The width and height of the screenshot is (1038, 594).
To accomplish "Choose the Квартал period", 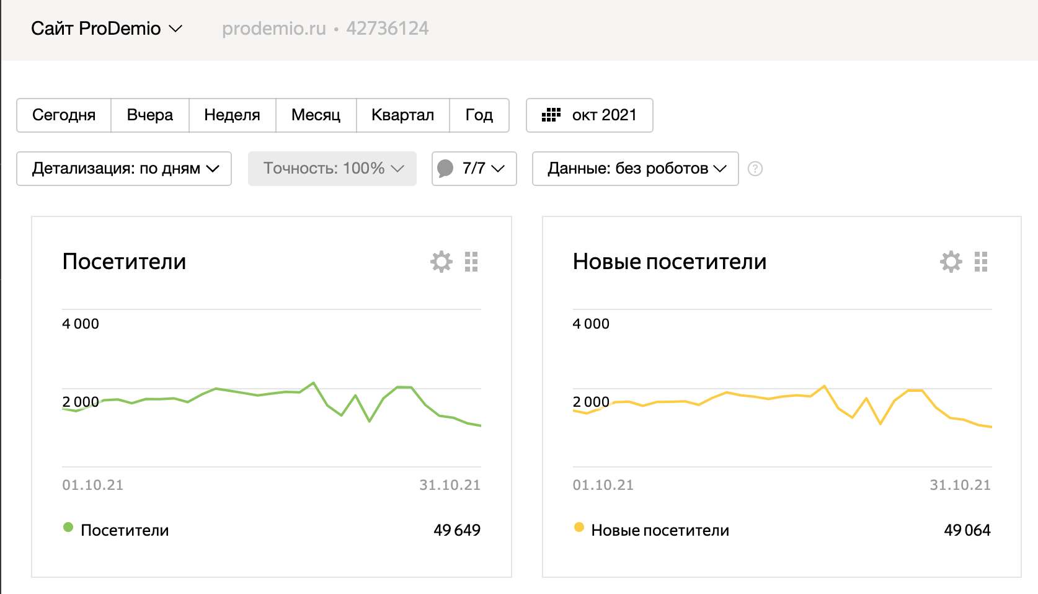I will [402, 115].
